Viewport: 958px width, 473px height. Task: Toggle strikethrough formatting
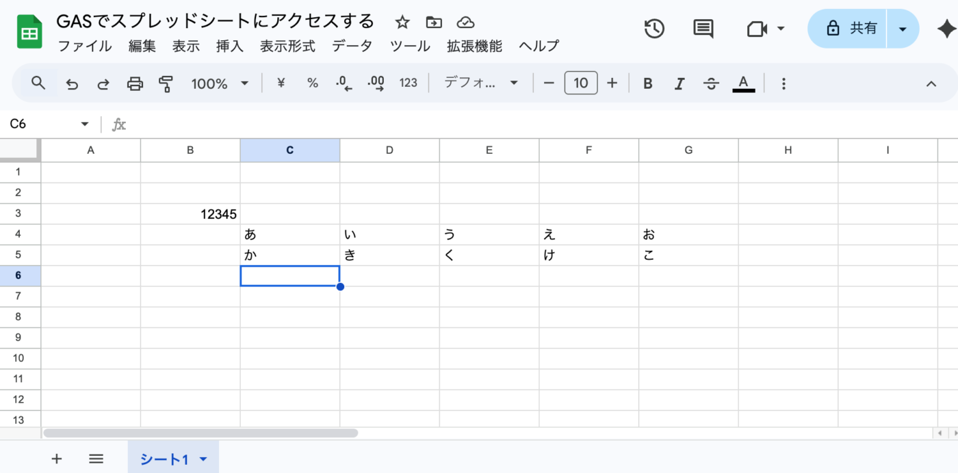(711, 83)
